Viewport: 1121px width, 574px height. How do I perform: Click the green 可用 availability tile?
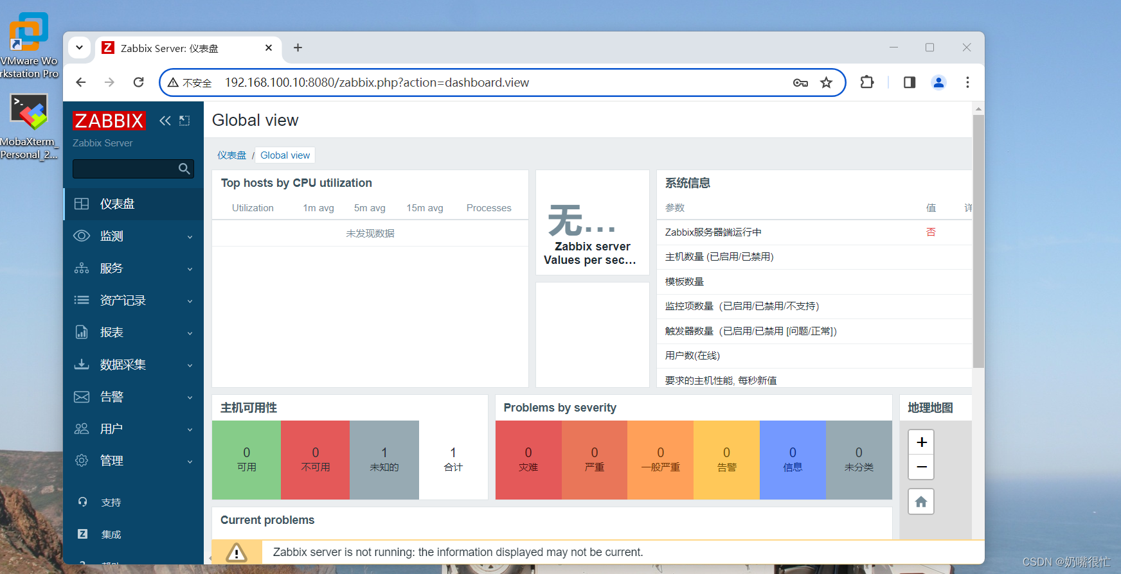(246, 460)
